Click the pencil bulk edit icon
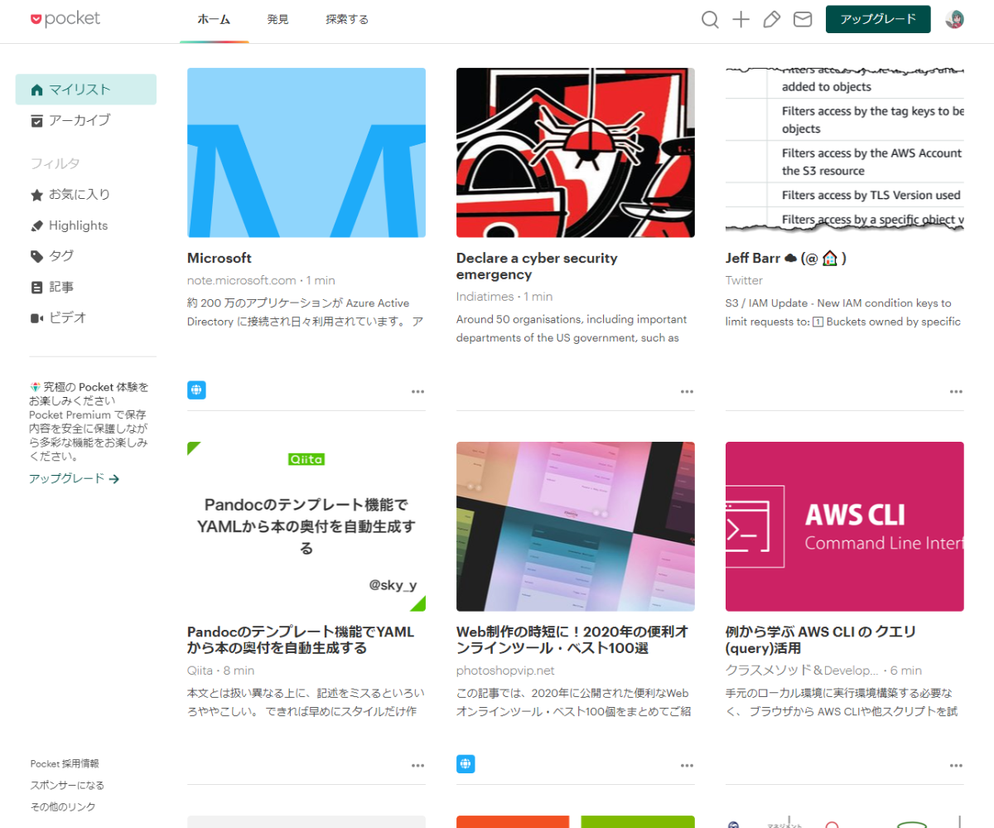The width and height of the screenshot is (994, 828). point(771,20)
